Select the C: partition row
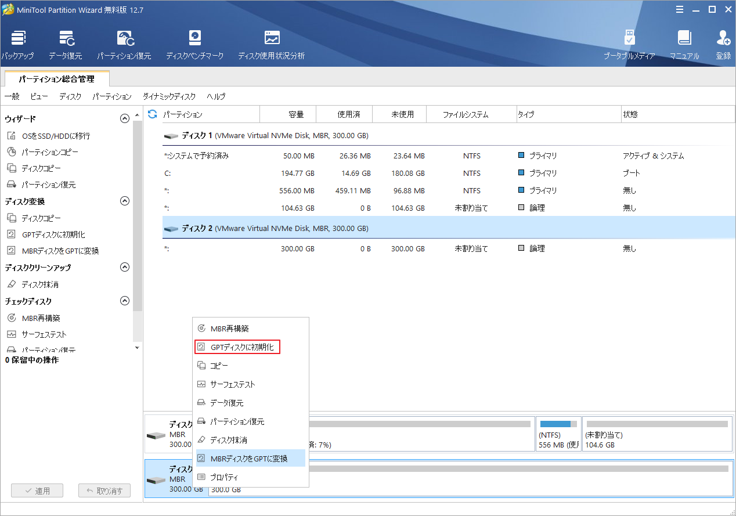Image resolution: width=736 pixels, height=516 pixels. point(449,174)
